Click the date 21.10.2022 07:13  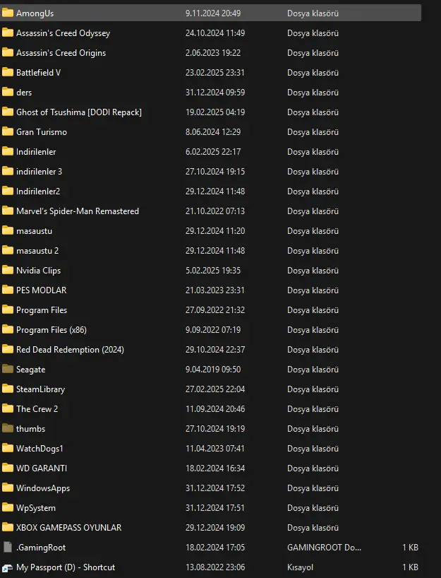click(x=215, y=211)
